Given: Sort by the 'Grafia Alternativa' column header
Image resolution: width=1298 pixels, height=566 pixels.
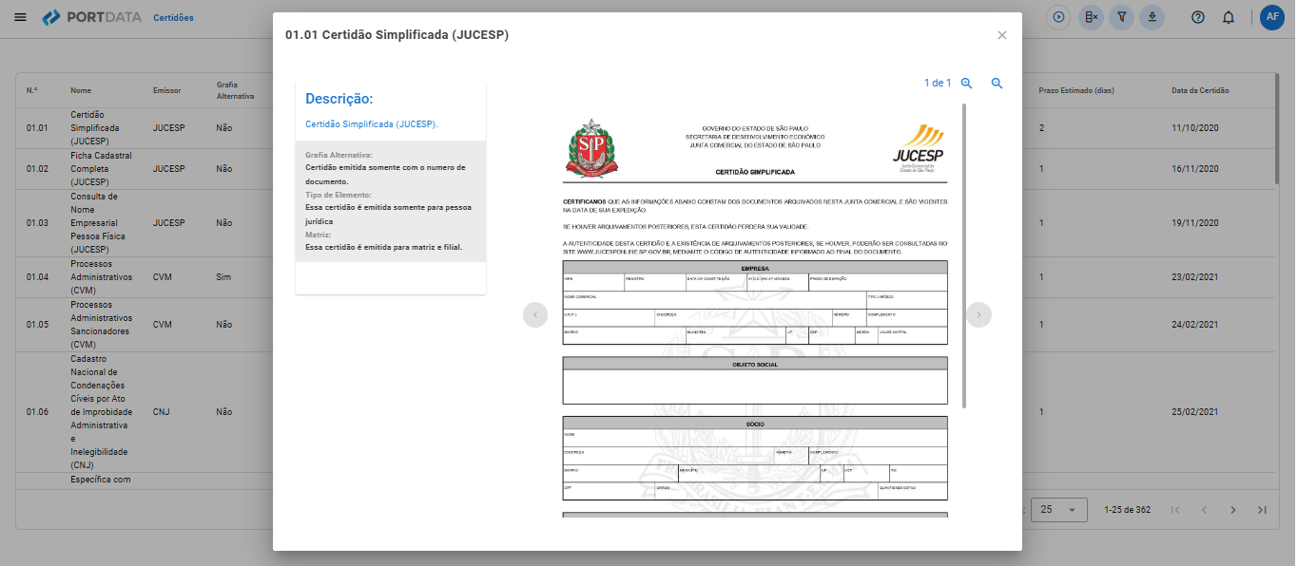Looking at the screenshot, I should click(x=235, y=90).
